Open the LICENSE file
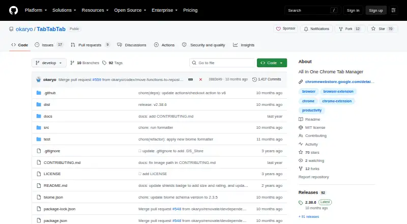This screenshot has height=224, width=407. [x=52, y=174]
